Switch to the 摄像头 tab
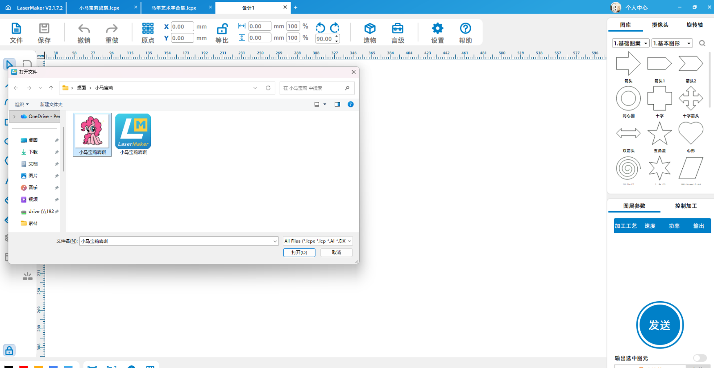 click(660, 25)
